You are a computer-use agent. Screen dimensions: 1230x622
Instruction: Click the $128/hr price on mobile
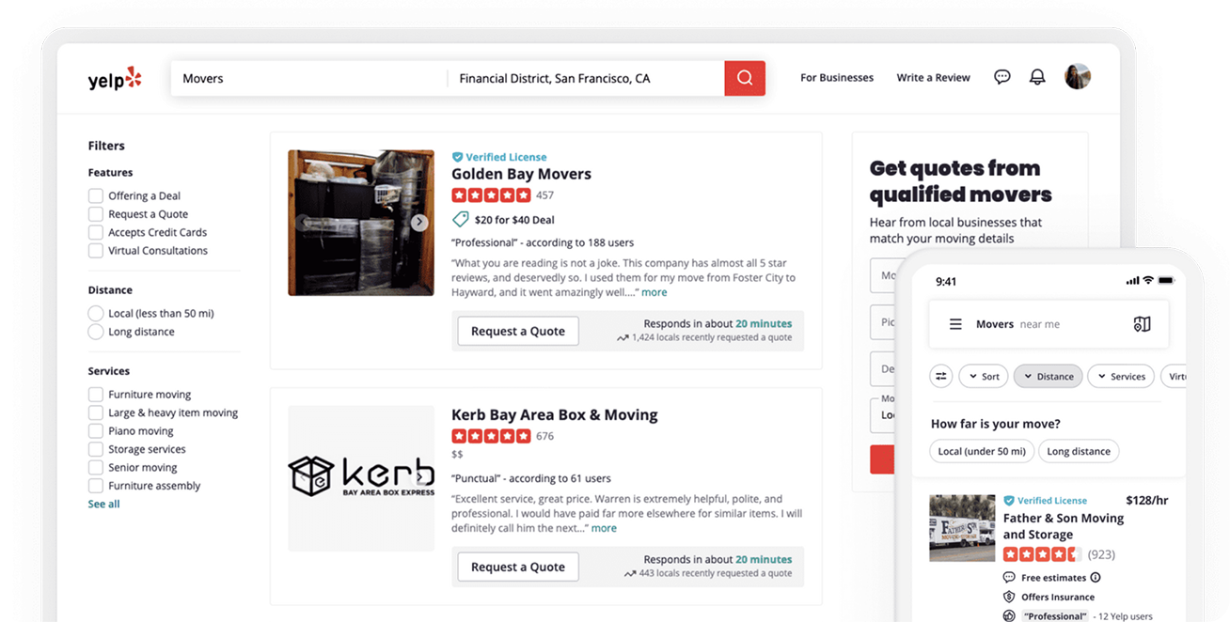pyautogui.click(x=1146, y=501)
